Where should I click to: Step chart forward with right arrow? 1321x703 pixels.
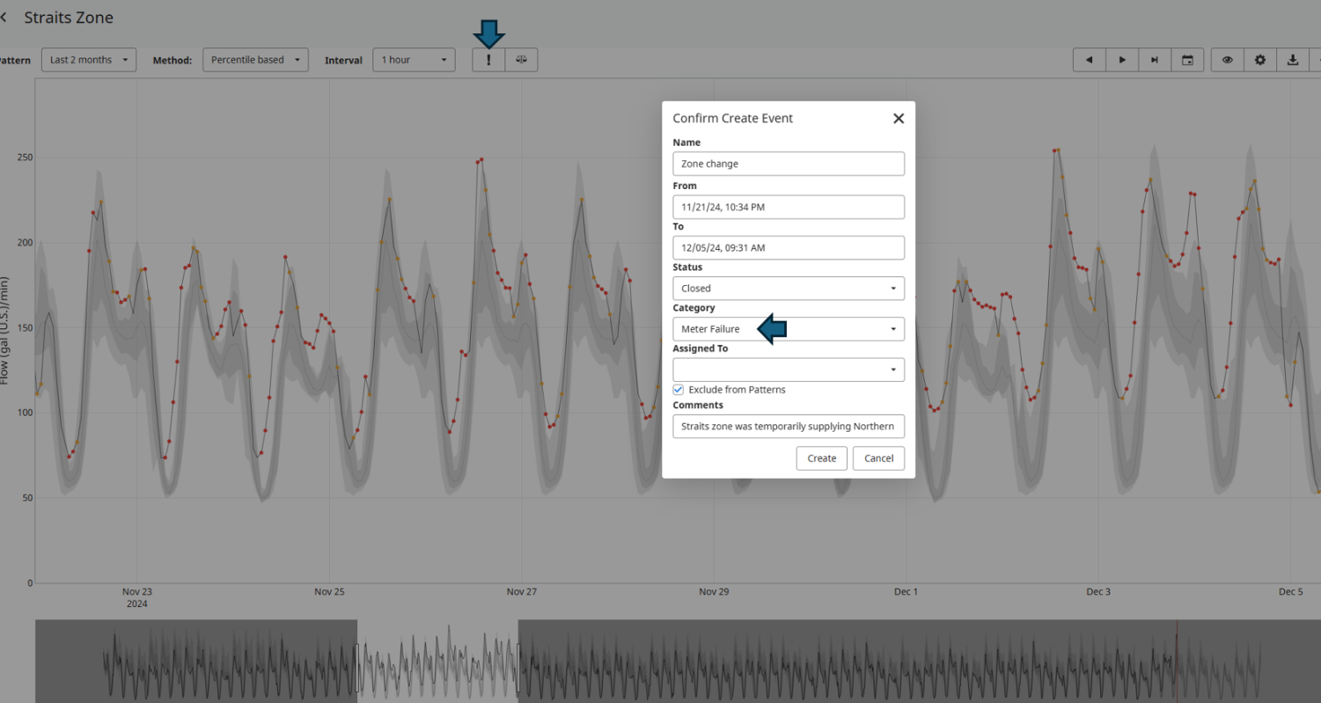[1122, 60]
